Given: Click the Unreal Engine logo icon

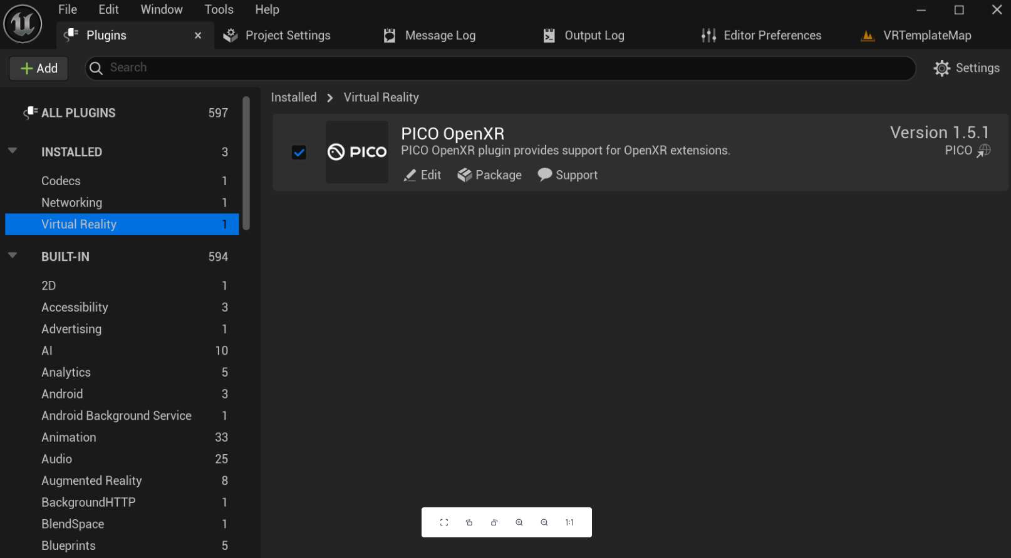Looking at the screenshot, I should point(23,24).
